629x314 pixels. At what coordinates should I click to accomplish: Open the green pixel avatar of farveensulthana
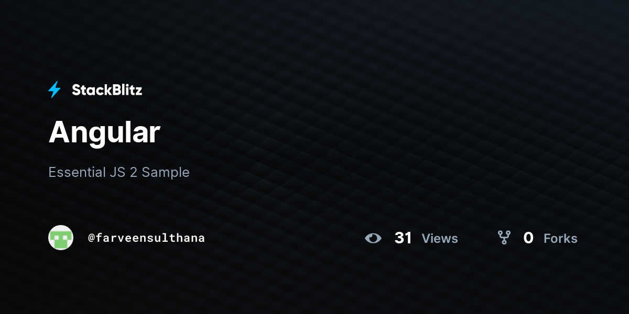pyautogui.click(x=61, y=238)
